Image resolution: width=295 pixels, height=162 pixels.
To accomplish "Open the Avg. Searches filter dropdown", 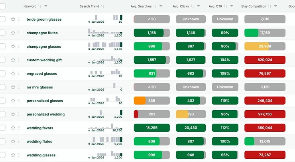I will [161, 6].
